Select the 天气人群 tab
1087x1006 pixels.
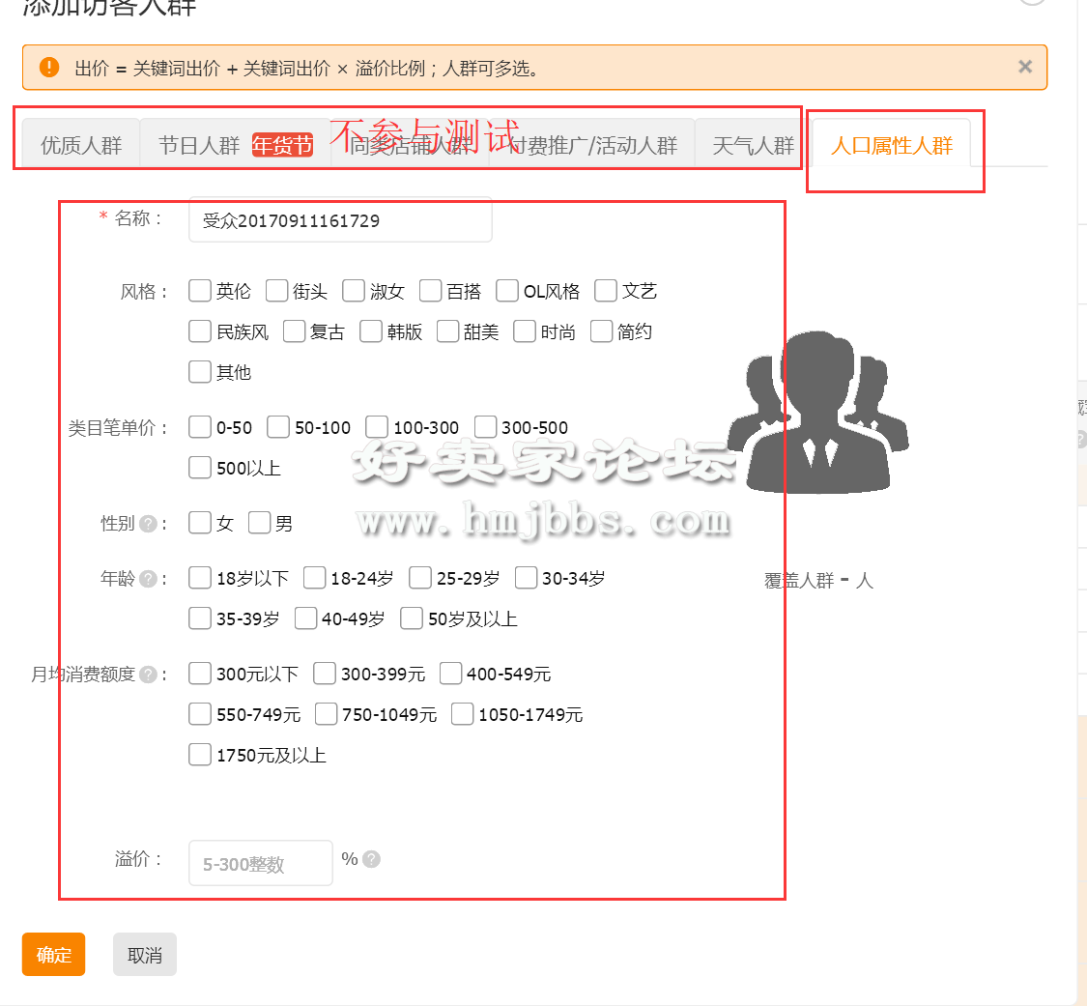point(753,145)
